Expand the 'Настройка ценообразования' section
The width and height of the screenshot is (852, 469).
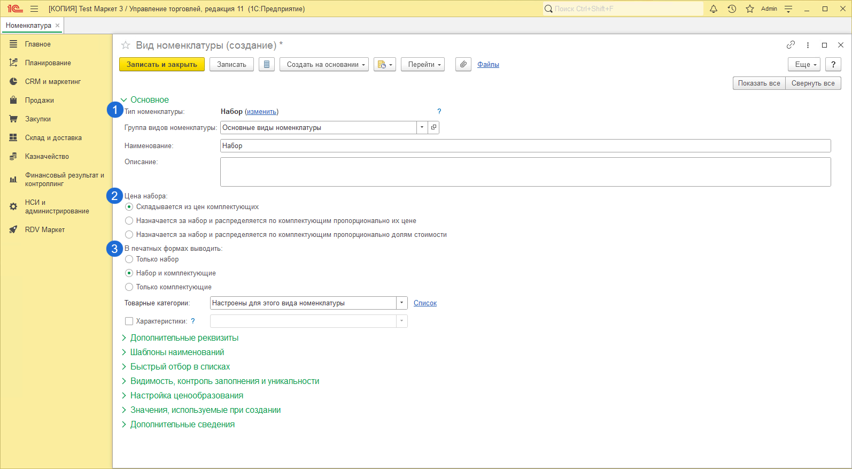click(186, 396)
